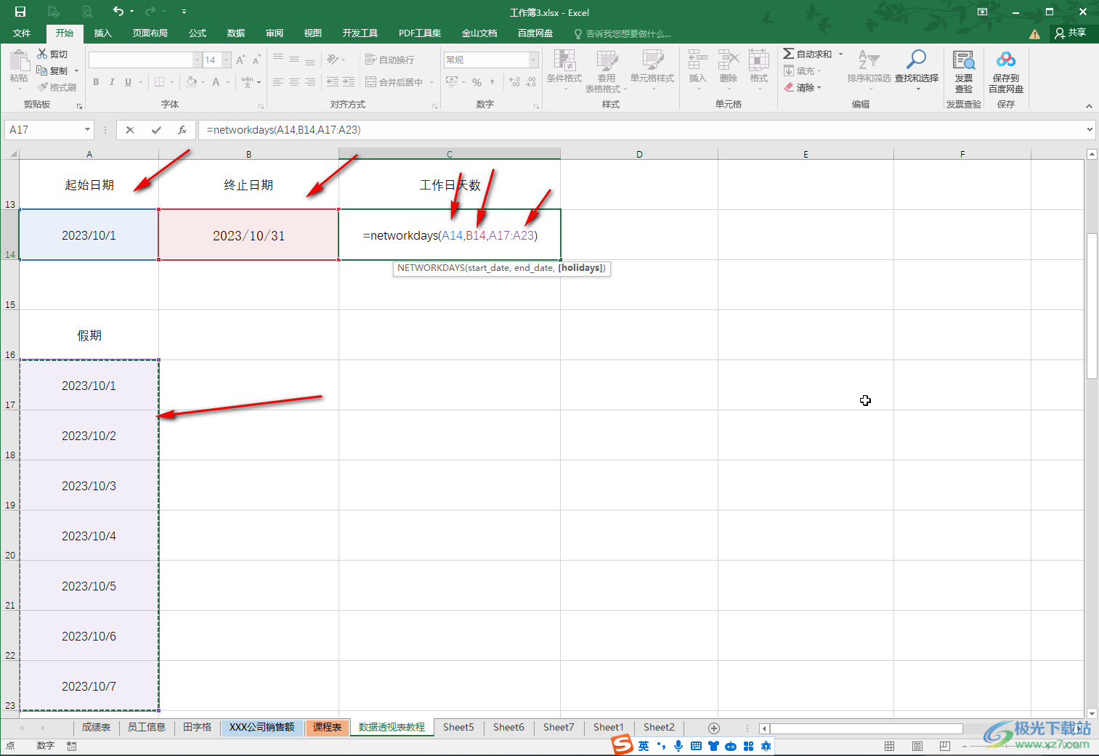Click the Clear eraser icon
The image size is (1099, 756).
pyautogui.click(x=789, y=87)
